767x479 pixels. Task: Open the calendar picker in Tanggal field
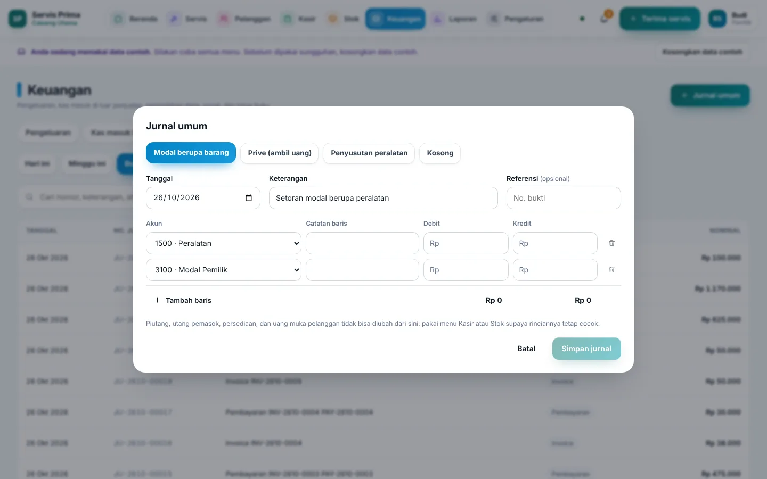click(249, 198)
